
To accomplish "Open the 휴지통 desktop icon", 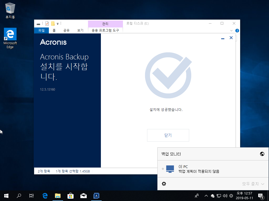I will [10, 10].
